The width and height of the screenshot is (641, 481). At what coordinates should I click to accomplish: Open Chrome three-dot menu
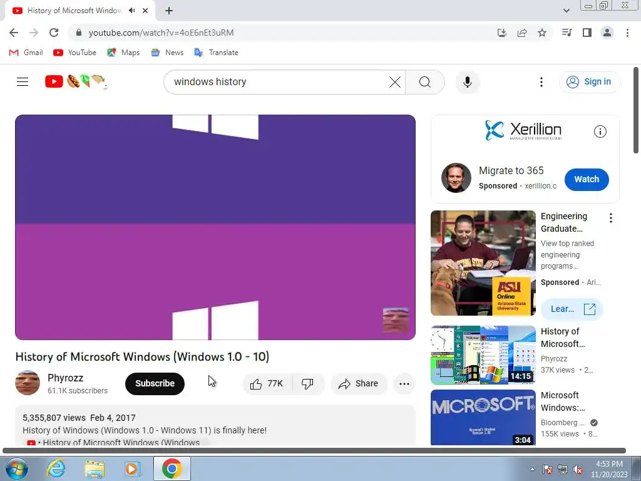click(627, 33)
